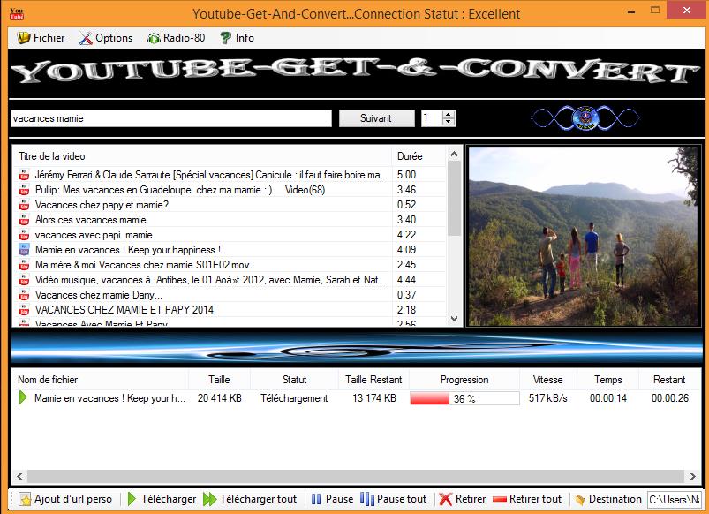709x514 pixels.
Task: Click the YouTube icon beside 'VACANCES CHEZ MAMIE ET PAPY 2014'
Action: pos(24,310)
